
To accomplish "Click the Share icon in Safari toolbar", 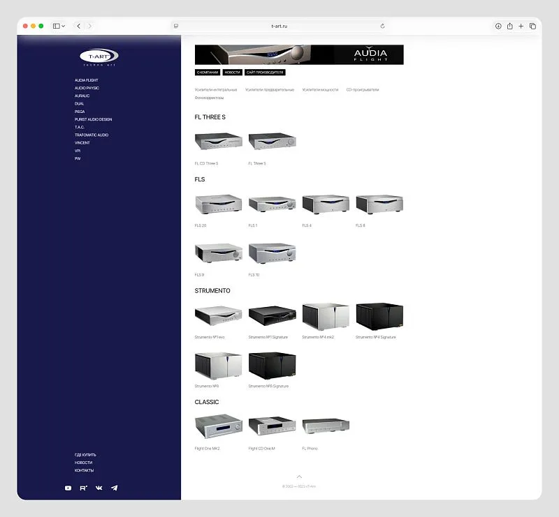I will pos(510,26).
